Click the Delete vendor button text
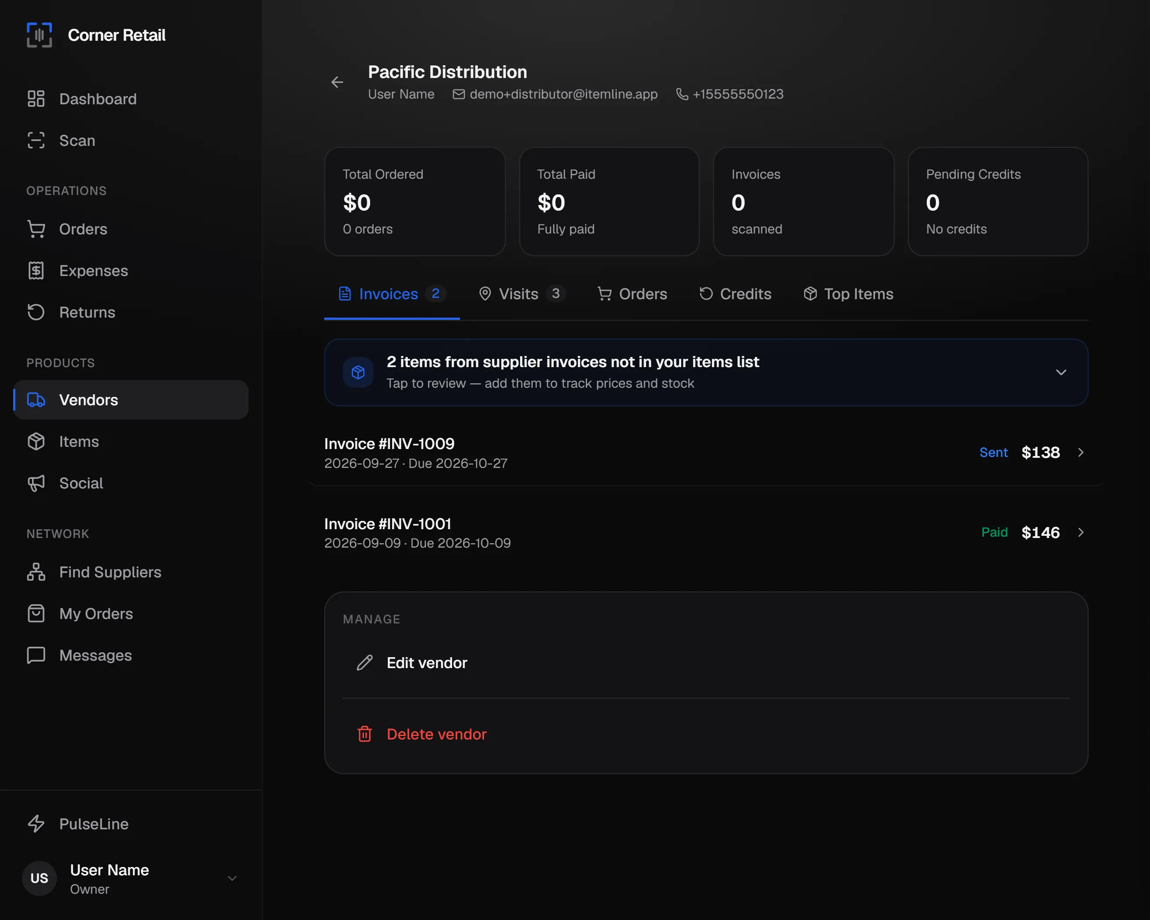The height and width of the screenshot is (920, 1150). click(x=436, y=734)
